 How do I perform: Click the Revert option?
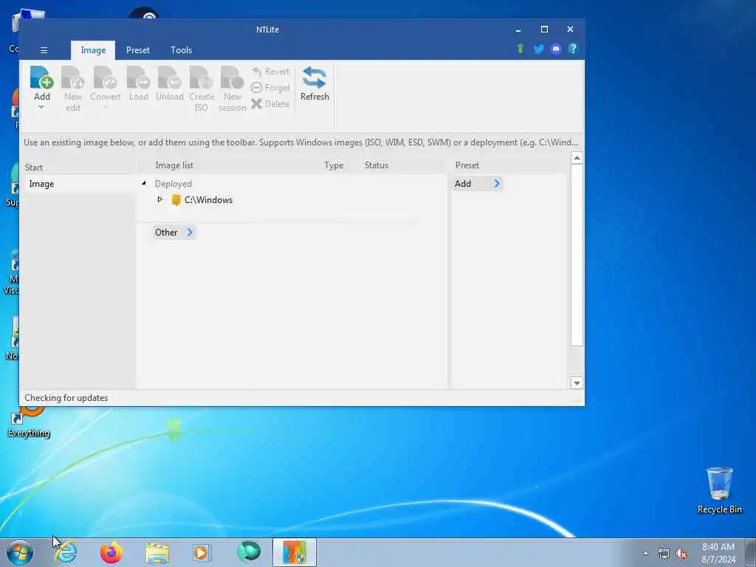pyautogui.click(x=270, y=72)
